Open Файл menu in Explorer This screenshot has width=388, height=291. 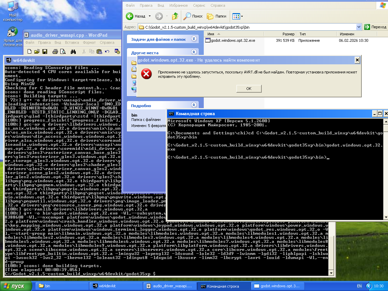[130, 5]
